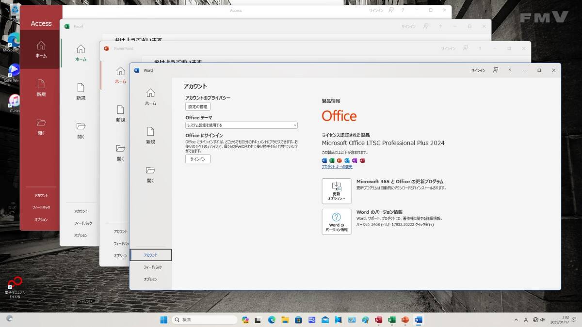Select オプション in Excel window sidebar

click(x=81, y=235)
